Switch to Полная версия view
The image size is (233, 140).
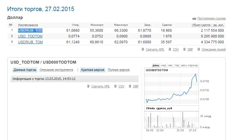(x=119, y=70)
